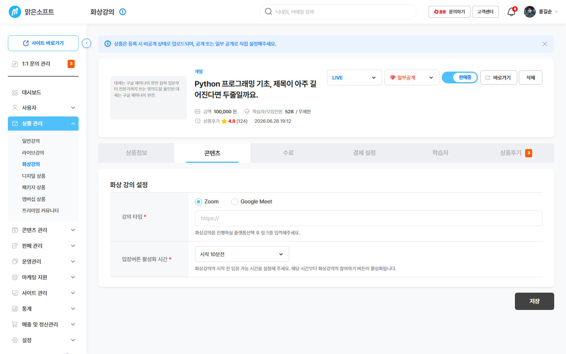Click the external-link icon on 바로가기 button
Image resolution: width=566 pixels, height=354 pixels.
488,77
